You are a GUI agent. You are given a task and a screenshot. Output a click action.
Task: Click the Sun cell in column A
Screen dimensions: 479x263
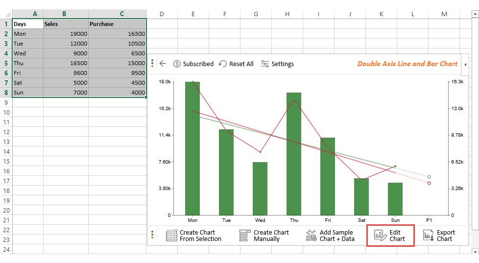pyautogui.click(x=28, y=93)
